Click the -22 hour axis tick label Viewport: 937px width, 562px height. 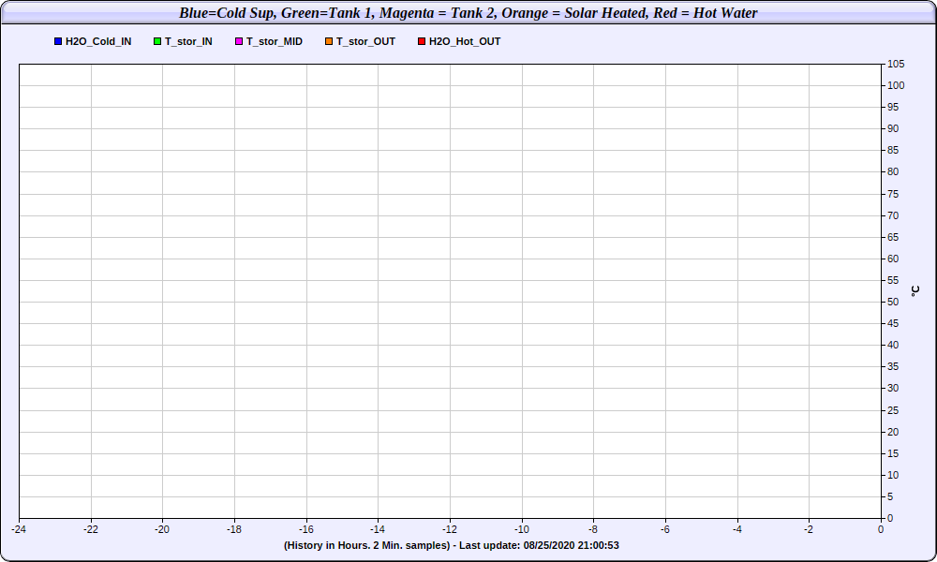[x=91, y=529]
